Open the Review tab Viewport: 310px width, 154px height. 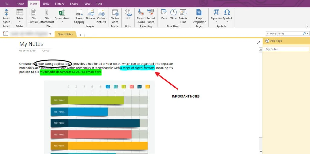[74, 4]
